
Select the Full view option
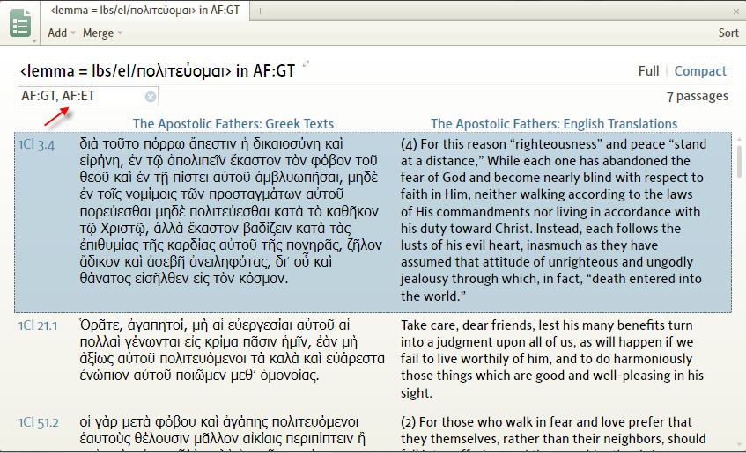click(648, 71)
